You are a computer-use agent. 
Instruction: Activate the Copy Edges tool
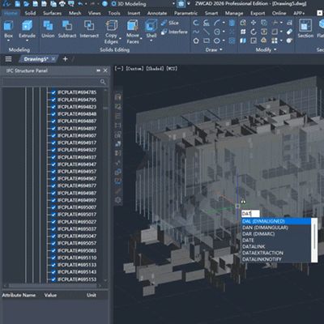point(111,32)
